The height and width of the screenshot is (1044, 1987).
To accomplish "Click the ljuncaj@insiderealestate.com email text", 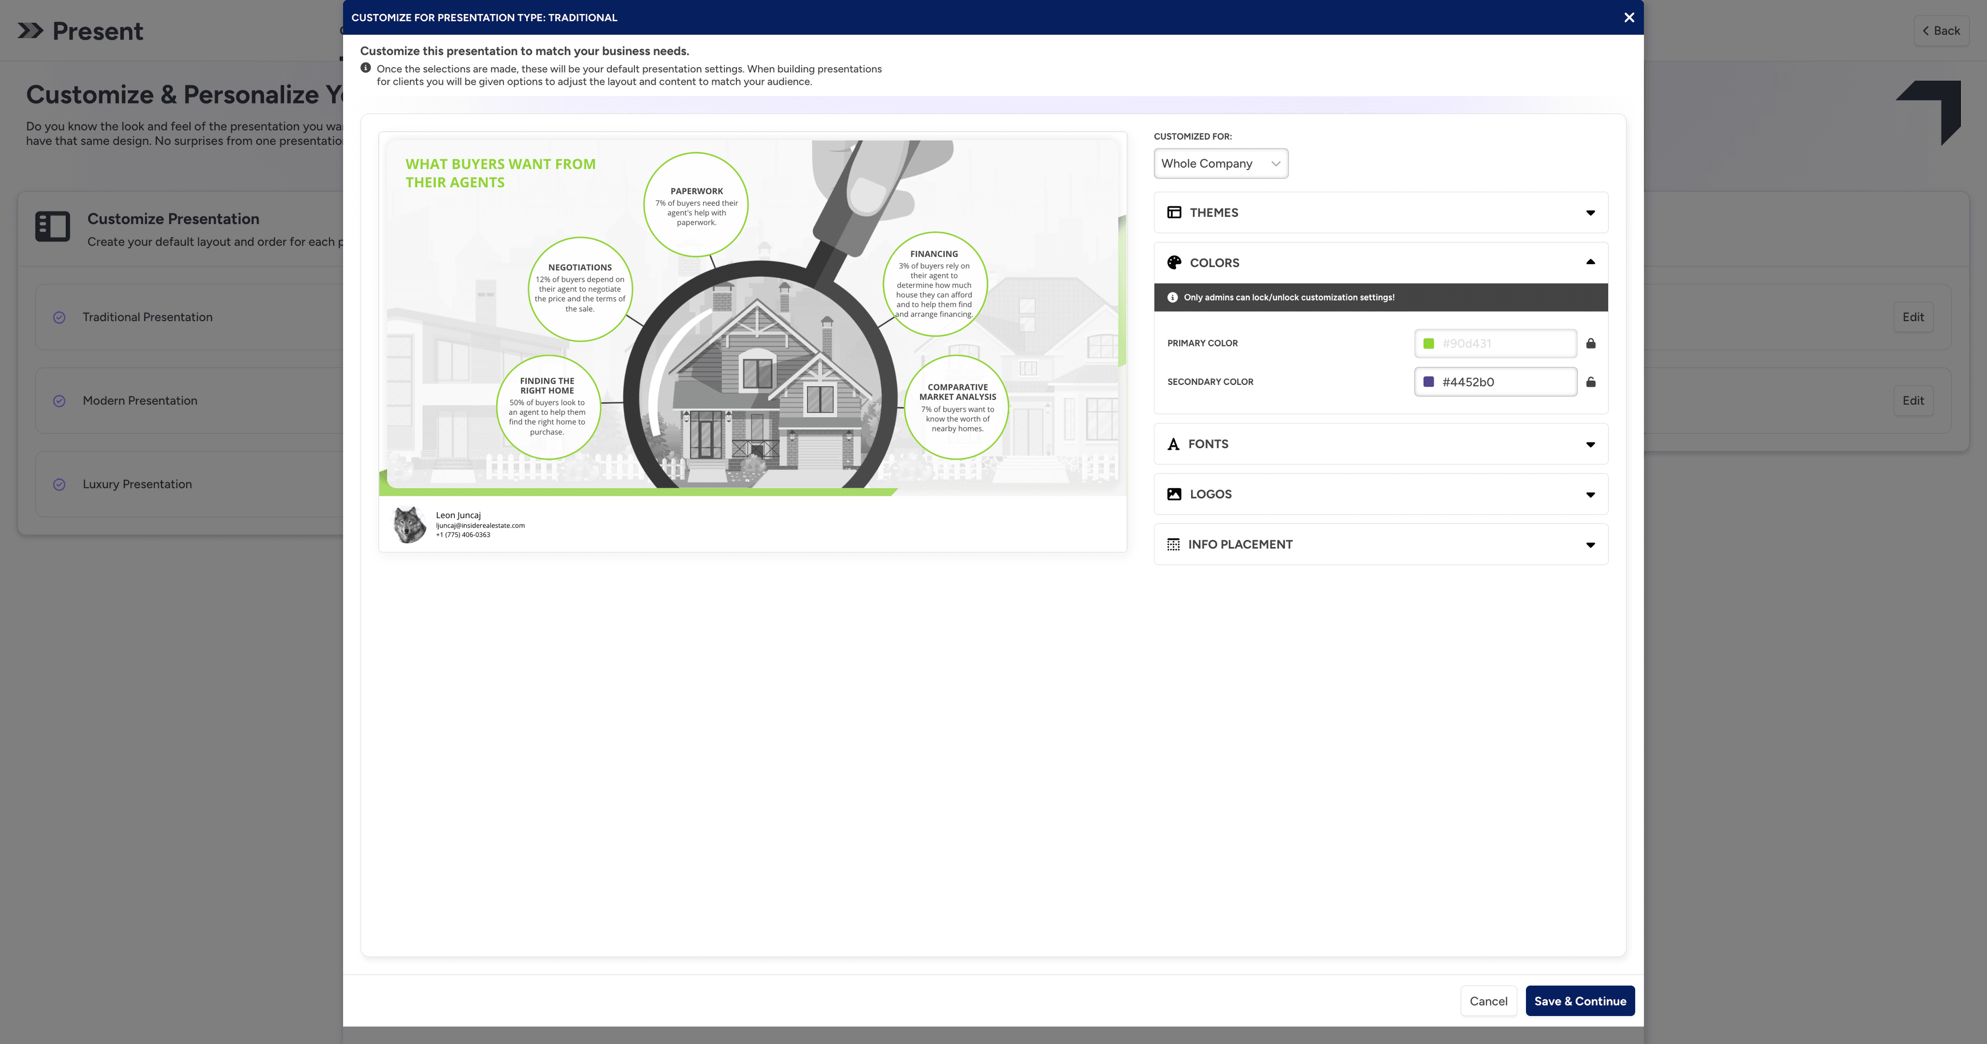I will click(x=480, y=525).
